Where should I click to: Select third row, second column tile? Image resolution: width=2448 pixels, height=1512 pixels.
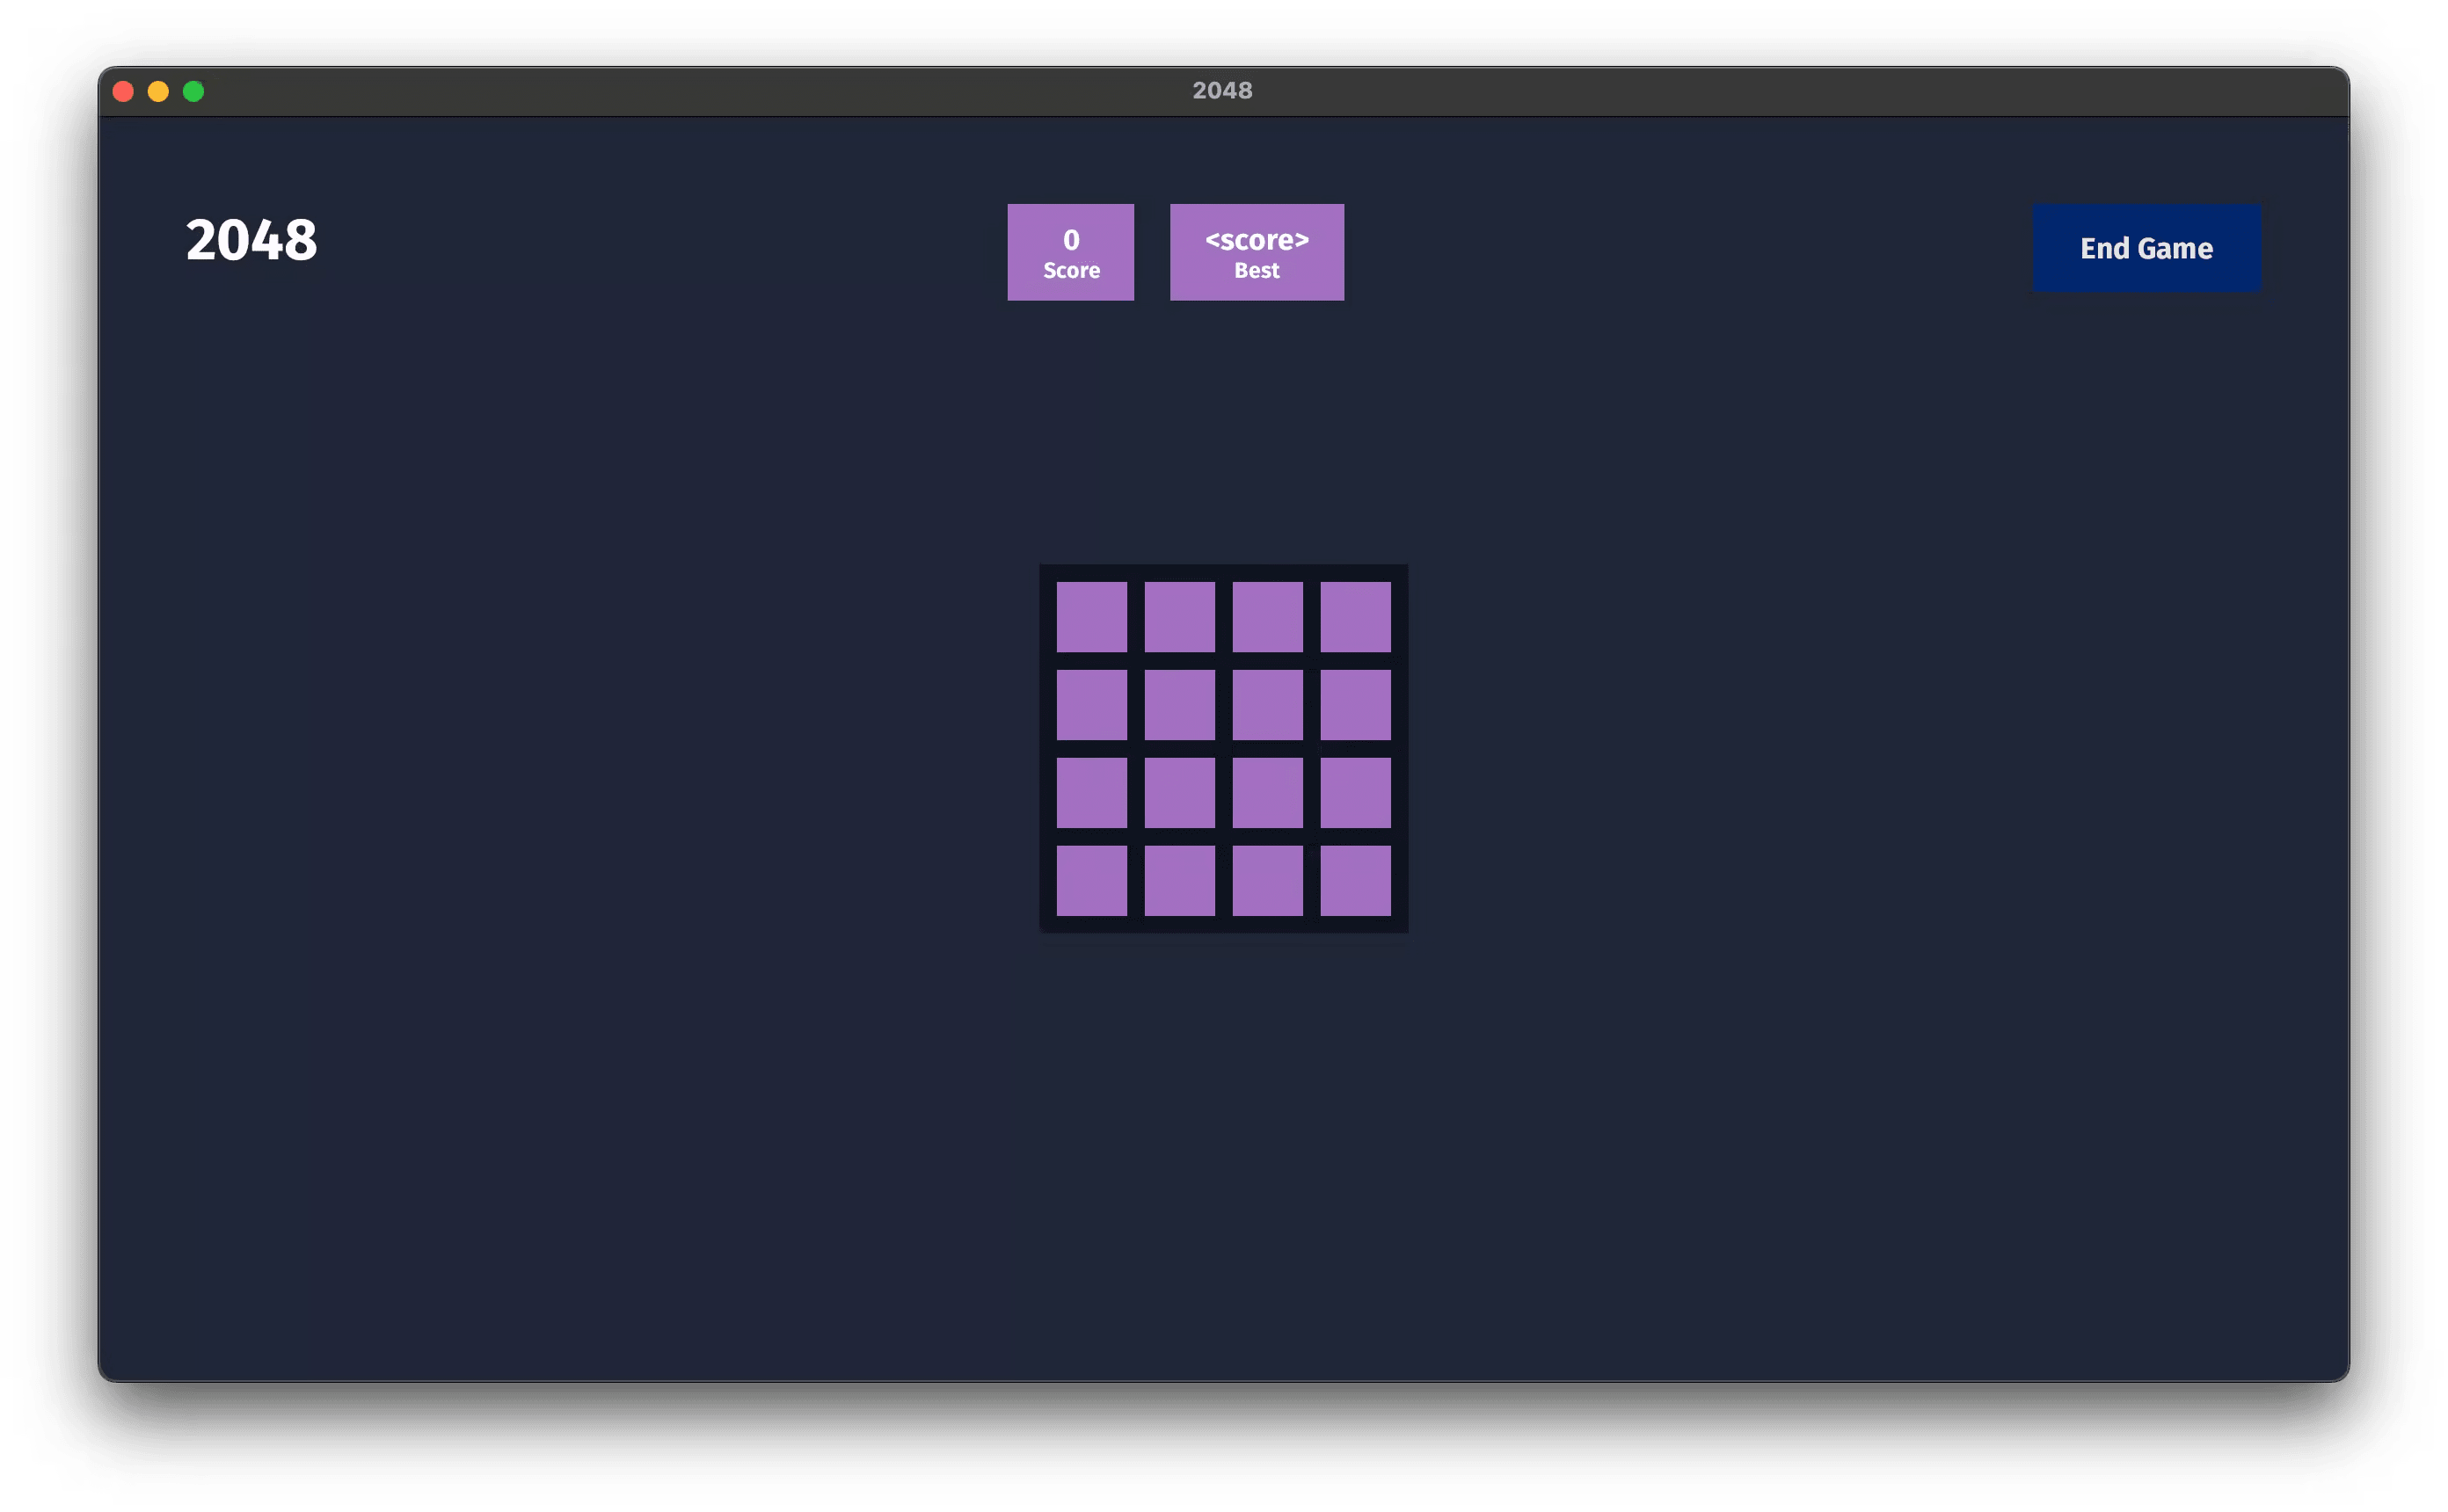pos(1179,792)
